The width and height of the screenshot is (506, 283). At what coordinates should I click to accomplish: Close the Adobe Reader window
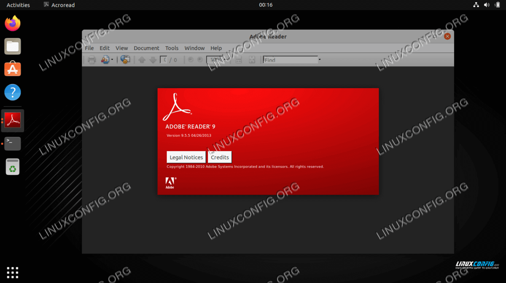click(447, 36)
